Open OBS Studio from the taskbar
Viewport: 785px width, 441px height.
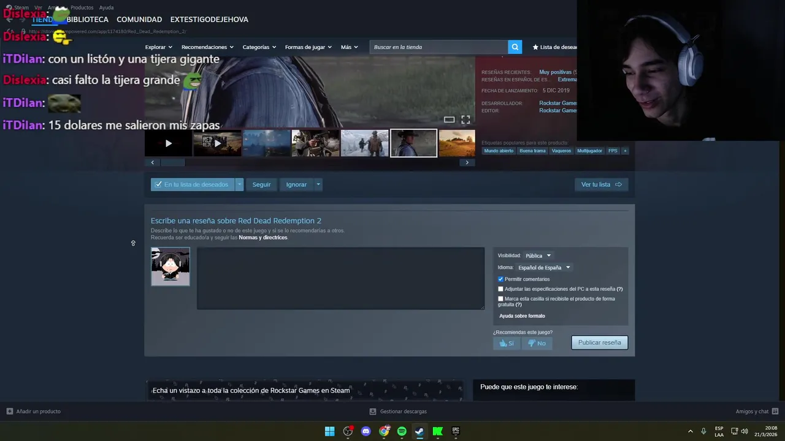tap(348, 431)
